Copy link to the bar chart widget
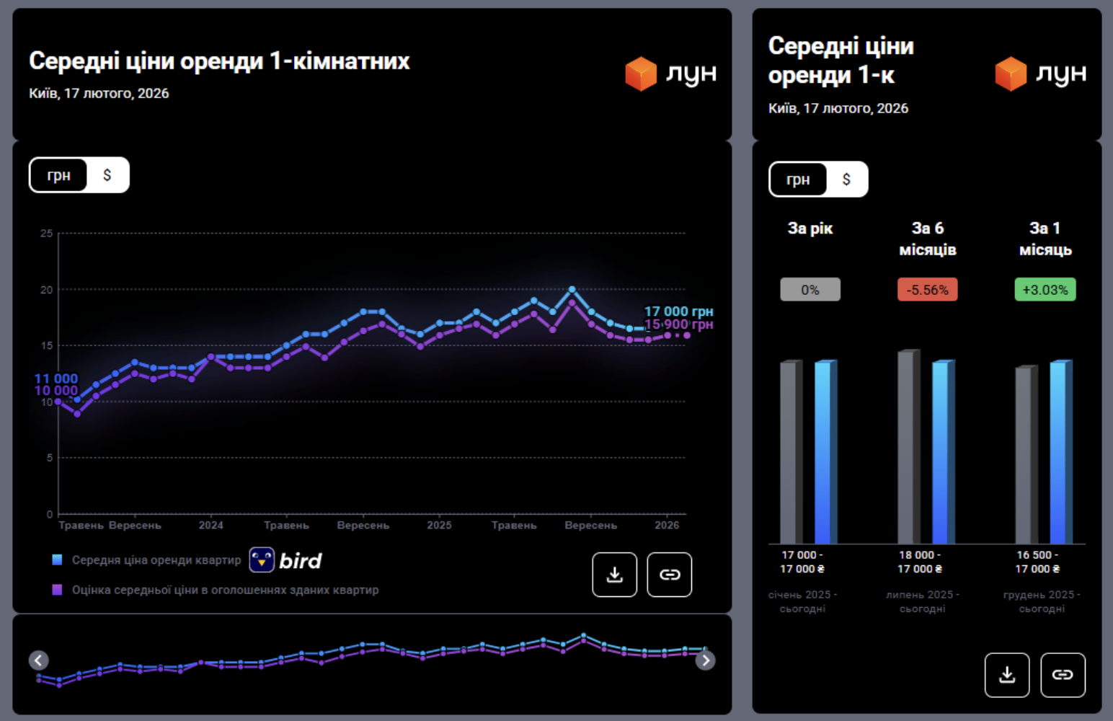The image size is (1113, 721). pyautogui.click(x=1062, y=675)
